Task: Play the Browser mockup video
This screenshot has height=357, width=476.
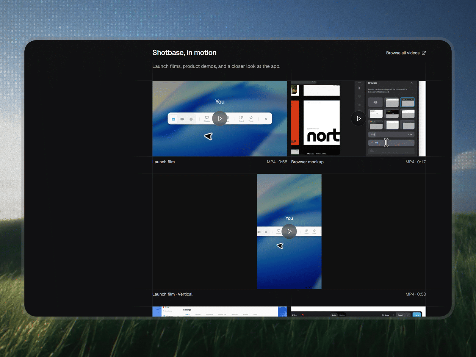Action: click(x=358, y=118)
